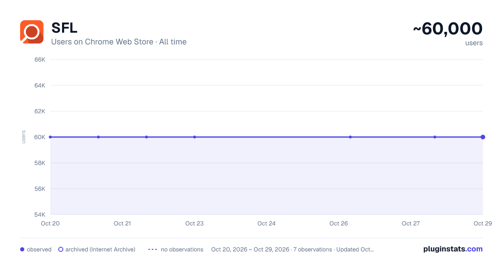Select the data point after Oct 27

(x=435, y=137)
